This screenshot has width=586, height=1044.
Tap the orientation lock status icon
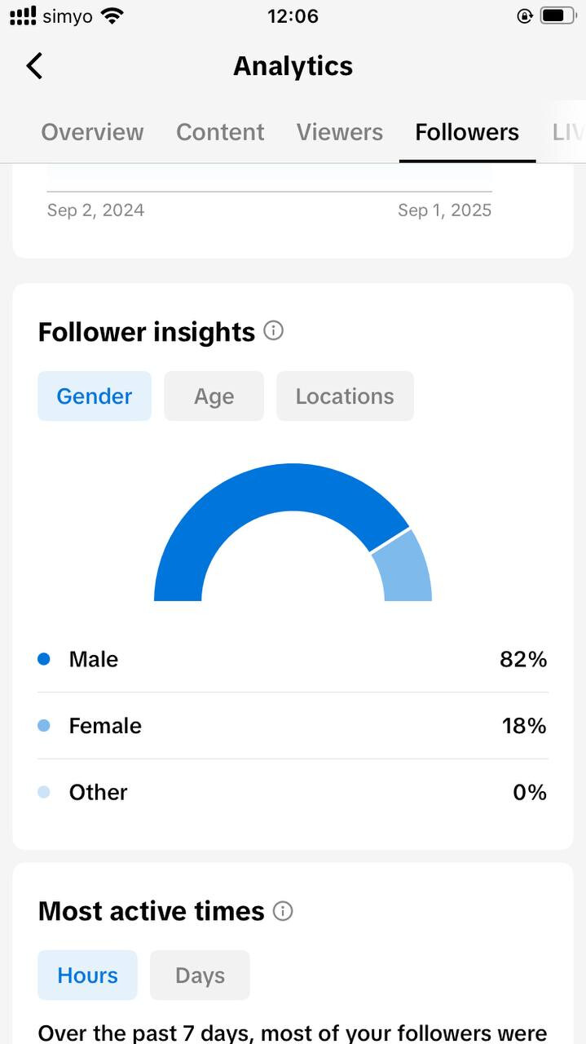pos(525,15)
